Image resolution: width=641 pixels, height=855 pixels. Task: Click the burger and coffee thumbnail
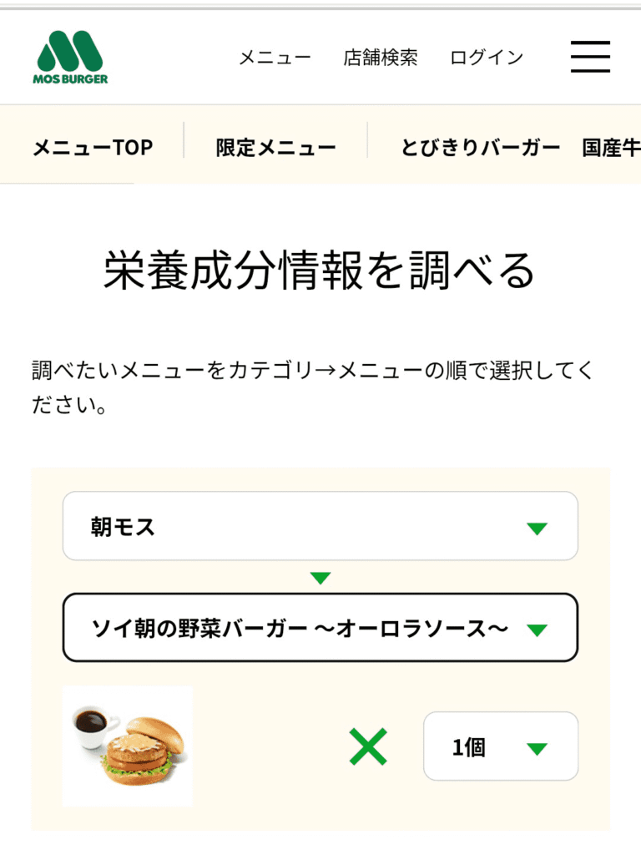click(127, 746)
